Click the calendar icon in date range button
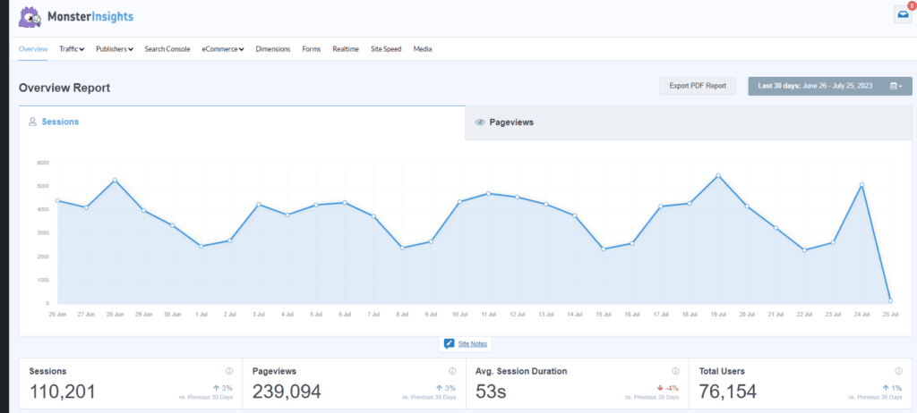The height and width of the screenshot is (413, 917). click(895, 86)
